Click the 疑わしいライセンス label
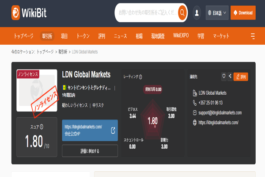265x177 pixels. click(75, 105)
